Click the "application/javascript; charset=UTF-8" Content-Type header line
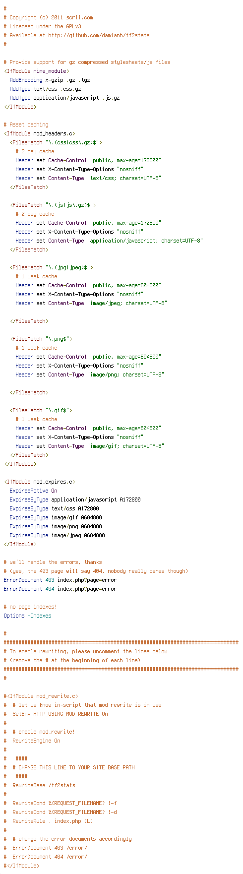The width and height of the screenshot is (243, 874). coord(109,241)
